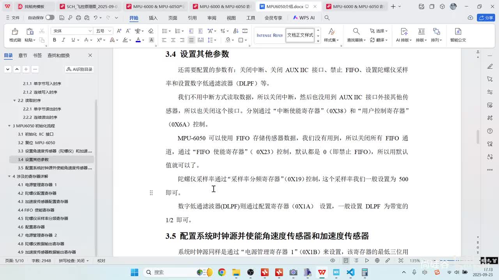The width and height of the screenshot is (499, 280).
Task: Switch to the 引用 ribbon tab
Action: tap(192, 18)
